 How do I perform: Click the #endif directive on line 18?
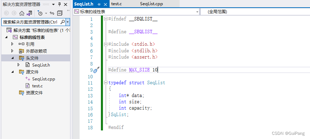pyautogui.click(x=116, y=127)
